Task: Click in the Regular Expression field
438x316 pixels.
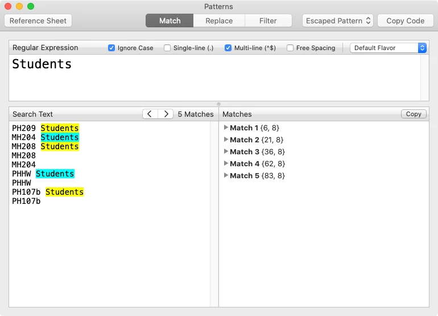Action: pyautogui.click(x=214, y=77)
